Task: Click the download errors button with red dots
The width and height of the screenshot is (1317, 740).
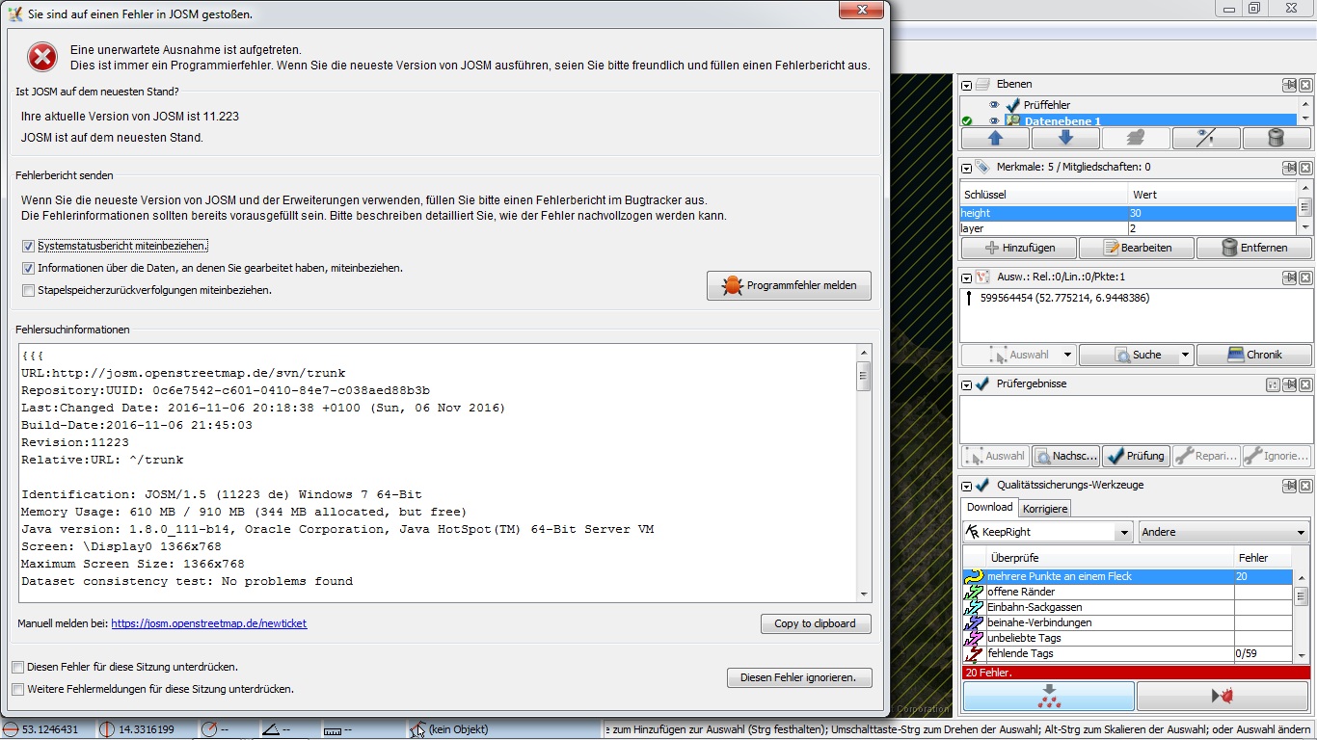Action: tap(1048, 696)
